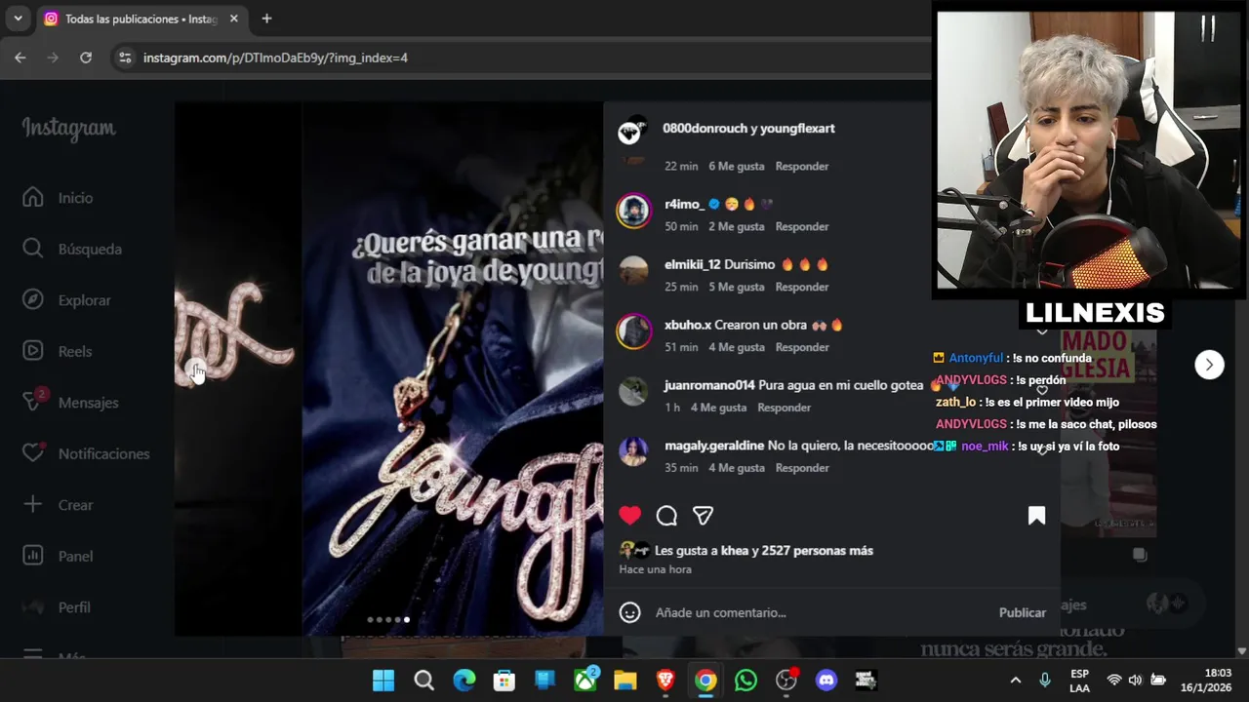1249x702 pixels.
Task: Click Responder under elmikii_12 comment
Action: 802,287
